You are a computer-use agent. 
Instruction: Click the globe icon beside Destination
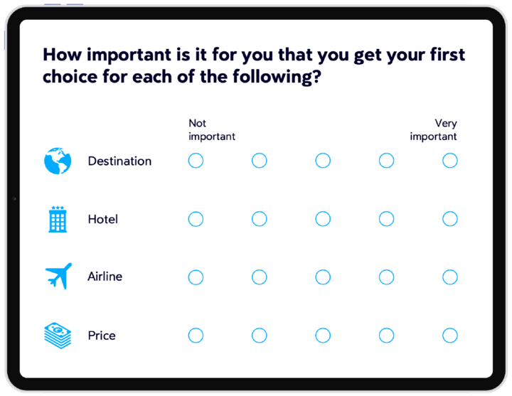tap(58, 161)
